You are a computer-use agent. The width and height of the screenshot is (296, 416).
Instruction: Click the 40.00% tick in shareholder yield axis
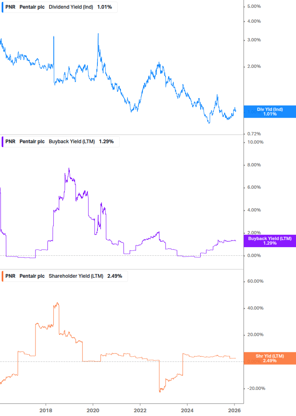pyautogui.click(x=255, y=308)
